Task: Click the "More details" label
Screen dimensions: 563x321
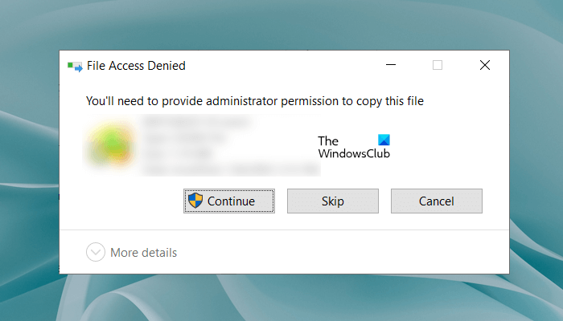Action: 143,253
